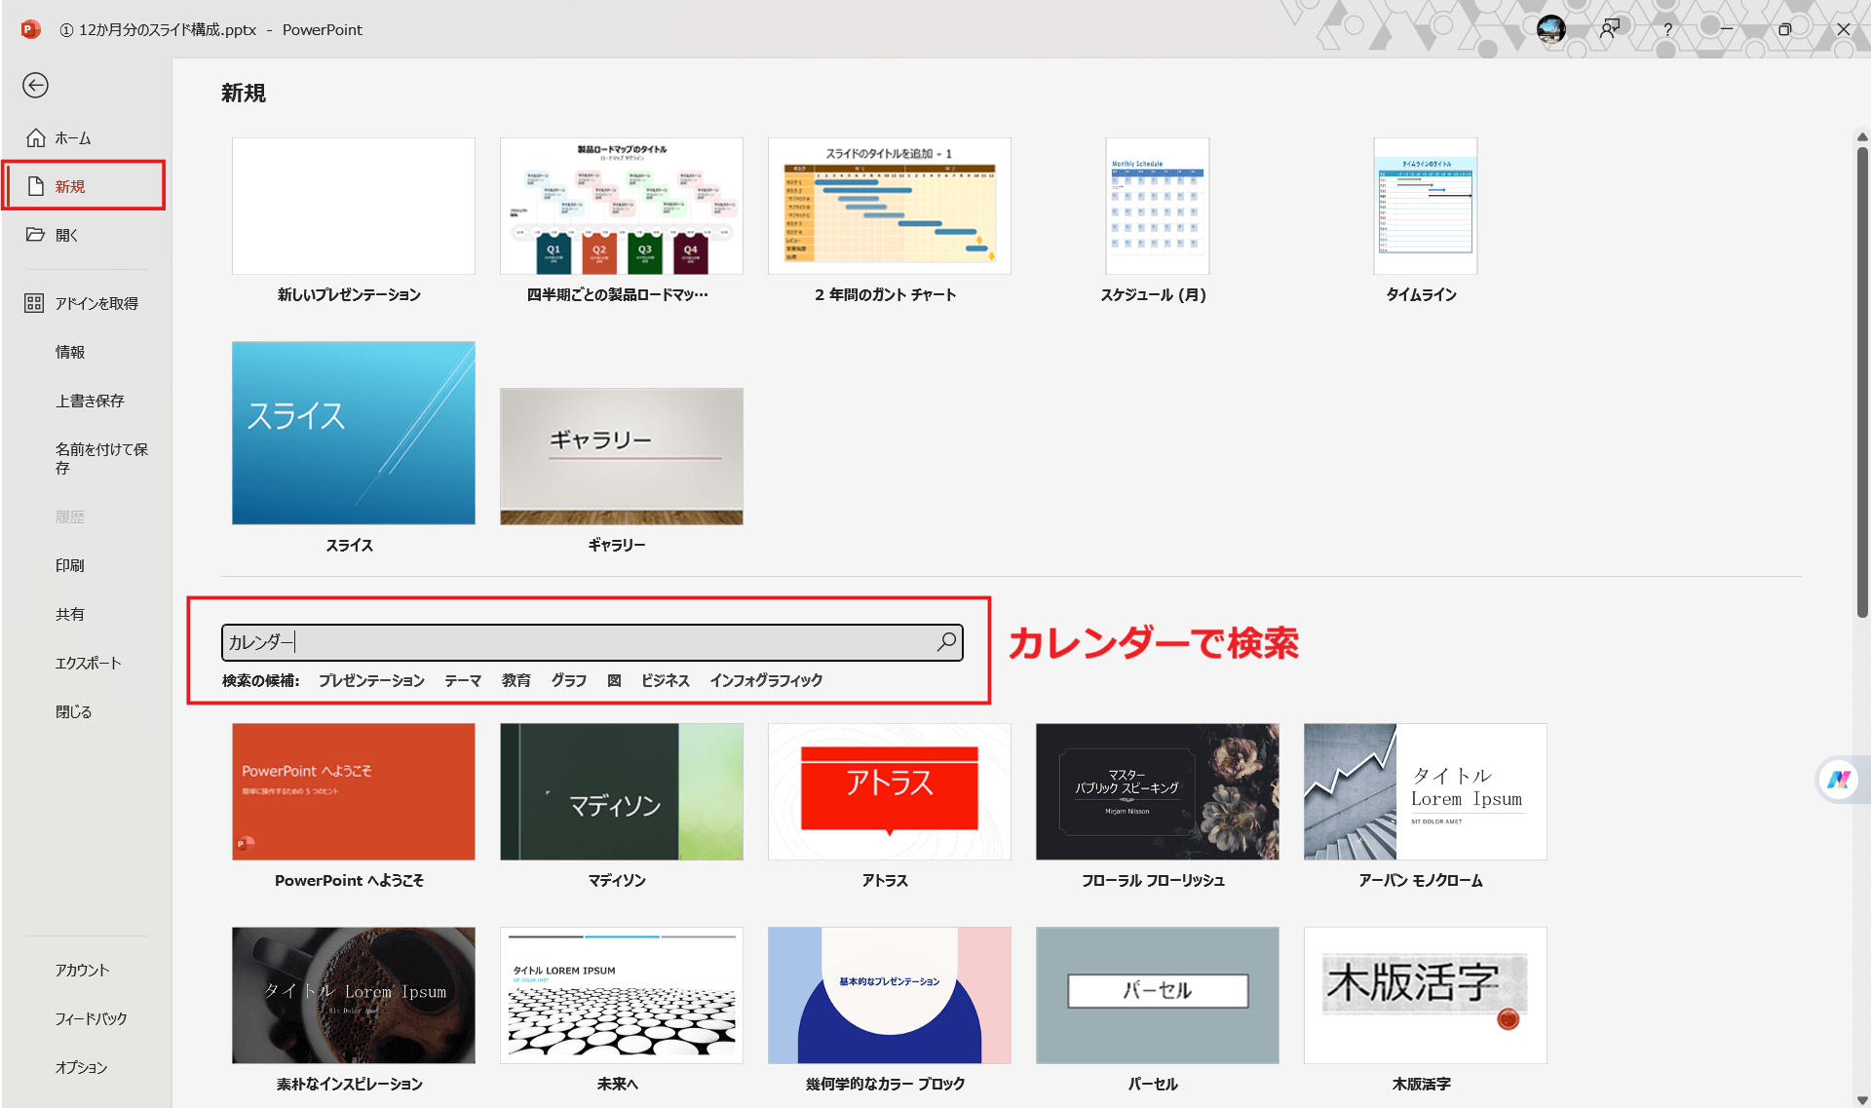
Task: Switch to the 情報 section
Action: click(x=70, y=352)
